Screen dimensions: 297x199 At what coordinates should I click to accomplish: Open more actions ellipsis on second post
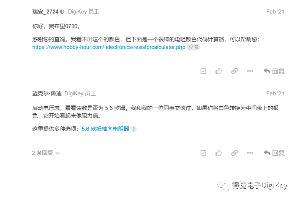tap(250, 153)
